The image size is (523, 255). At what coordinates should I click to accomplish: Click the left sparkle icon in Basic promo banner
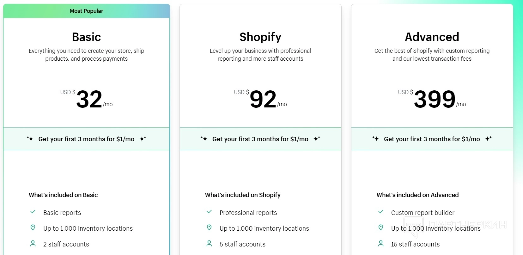pyautogui.click(x=30, y=139)
